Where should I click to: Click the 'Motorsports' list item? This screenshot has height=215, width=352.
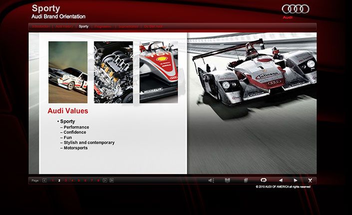(76, 148)
